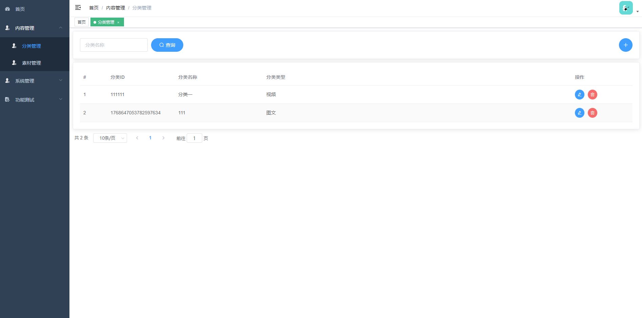Click 内容管理 in the breadcrumb
Viewport: 642px width, 318px height.
pyautogui.click(x=116, y=8)
